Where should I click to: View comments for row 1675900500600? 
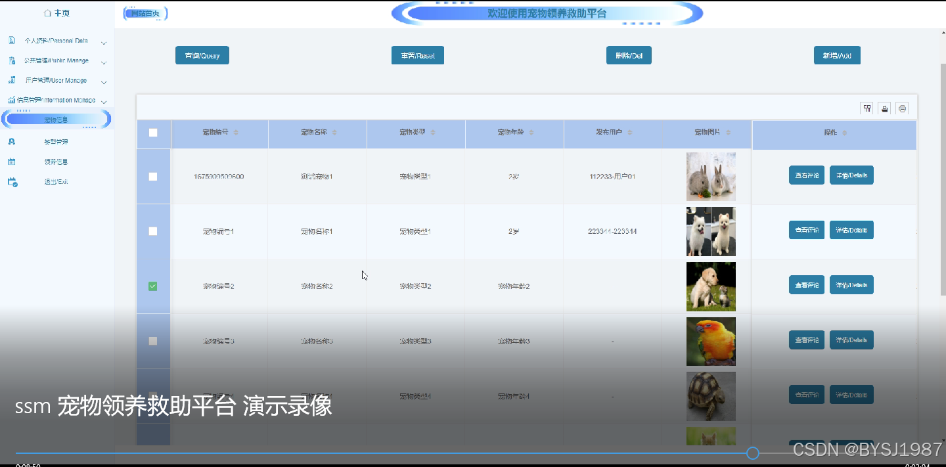point(807,175)
